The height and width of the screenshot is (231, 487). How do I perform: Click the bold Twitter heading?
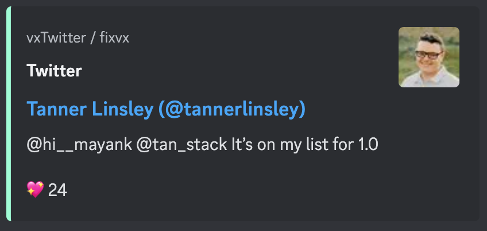pos(54,71)
